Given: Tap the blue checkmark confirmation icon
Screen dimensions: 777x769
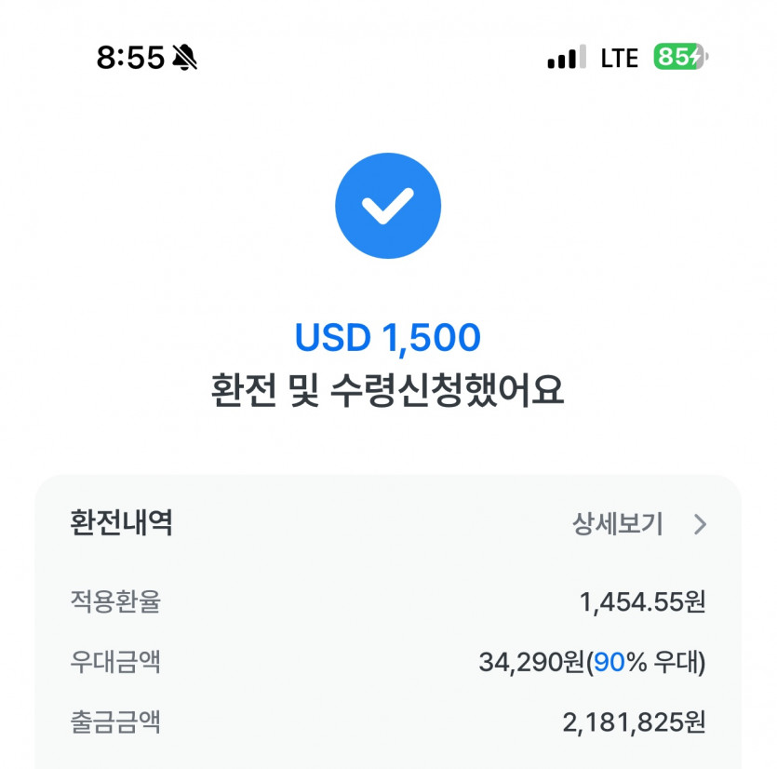Looking at the screenshot, I should [387, 206].
